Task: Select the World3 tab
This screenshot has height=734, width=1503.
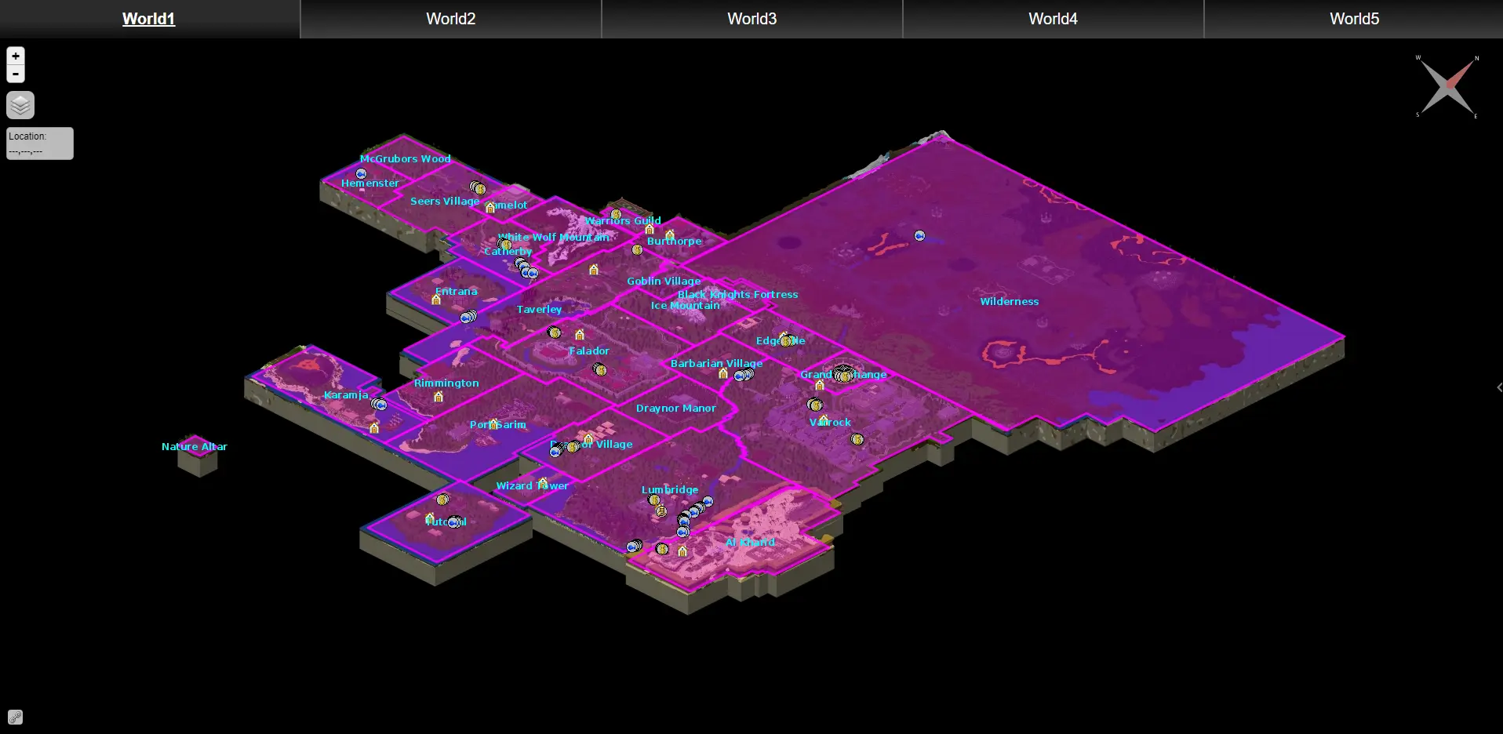Action: [751, 19]
